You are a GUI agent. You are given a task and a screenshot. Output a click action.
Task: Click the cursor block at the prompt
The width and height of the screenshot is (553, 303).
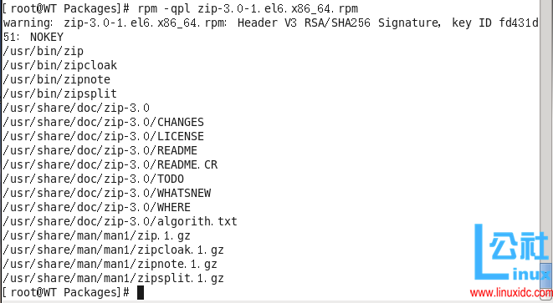point(141,292)
